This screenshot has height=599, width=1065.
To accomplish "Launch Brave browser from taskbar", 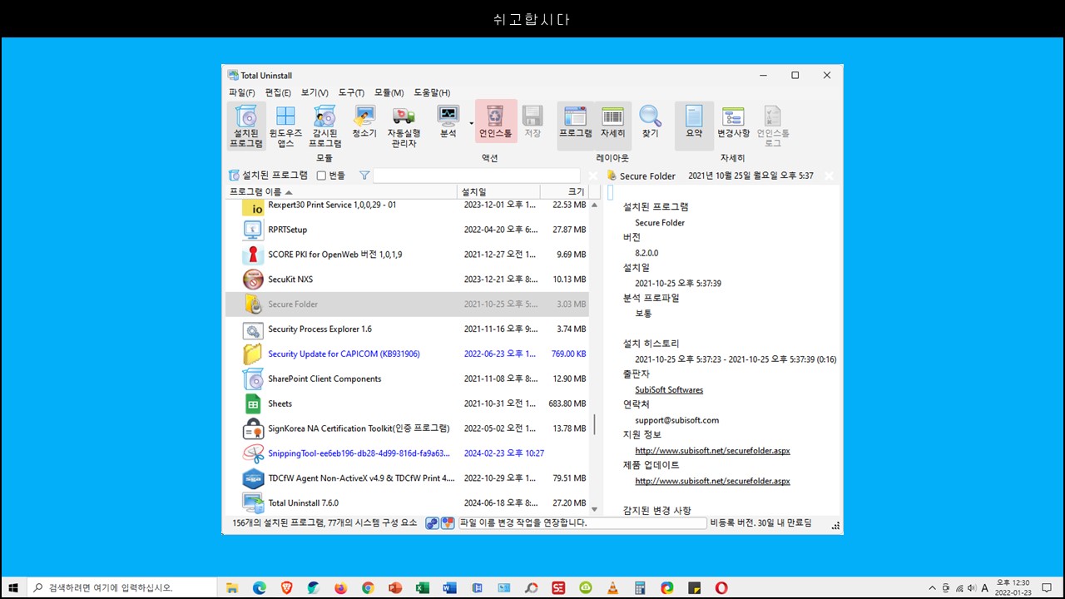I will point(287,587).
